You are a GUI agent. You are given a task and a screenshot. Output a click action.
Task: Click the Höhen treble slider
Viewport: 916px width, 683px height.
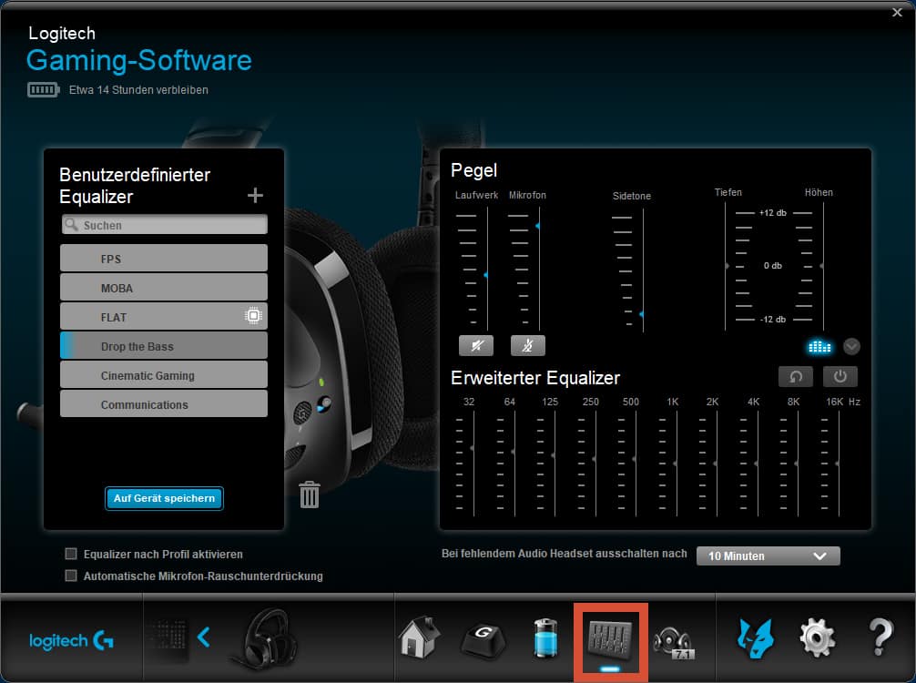(x=823, y=266)
